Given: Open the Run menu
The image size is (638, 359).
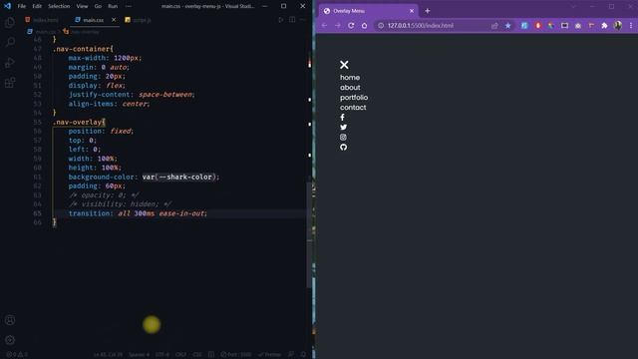Looking at the screenshot, I should point(113,6).
